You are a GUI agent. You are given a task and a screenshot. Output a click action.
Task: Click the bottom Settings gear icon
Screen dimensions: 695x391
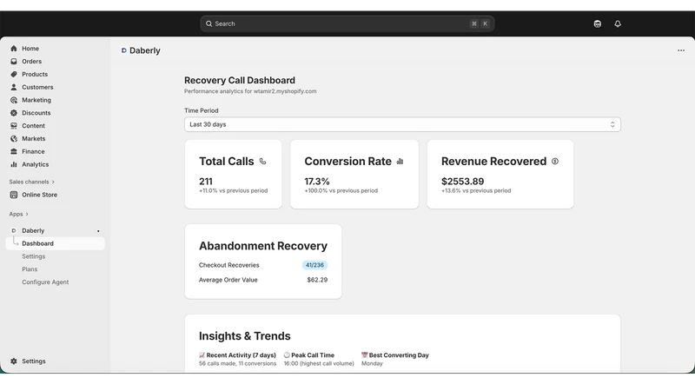pos(14,361)
